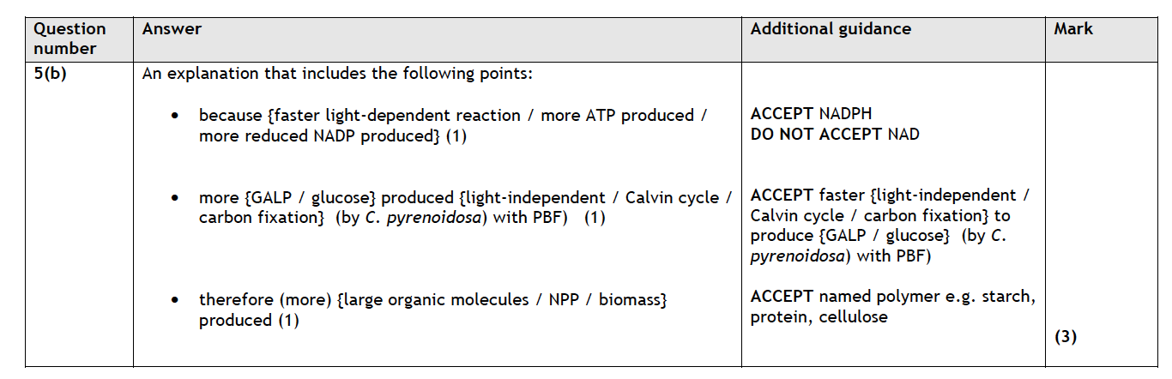Click the "An explanation that includes" intro line

click(x=338, y=74)
